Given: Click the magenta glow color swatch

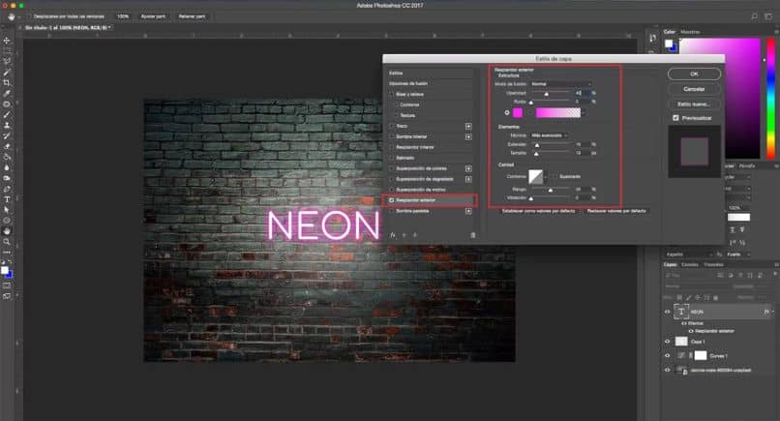Looking at the screenshot, I should click(x=518, y=113).
